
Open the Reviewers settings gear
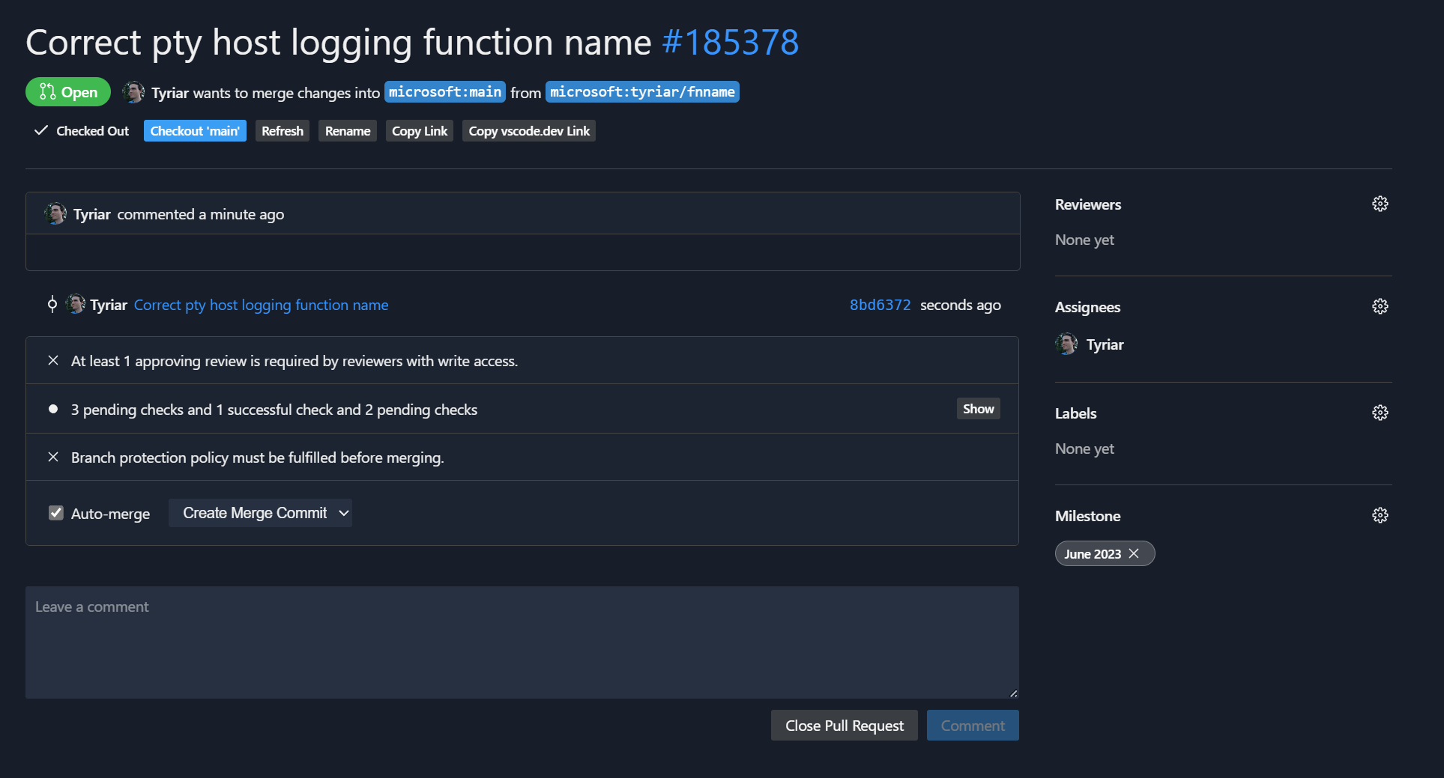tap(1380, 203)
